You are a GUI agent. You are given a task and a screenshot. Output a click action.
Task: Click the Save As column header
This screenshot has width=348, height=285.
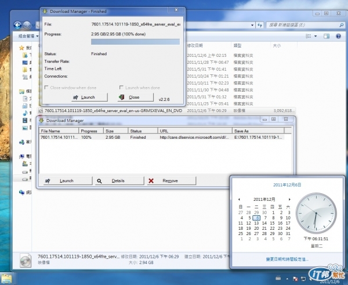point(258,131)
